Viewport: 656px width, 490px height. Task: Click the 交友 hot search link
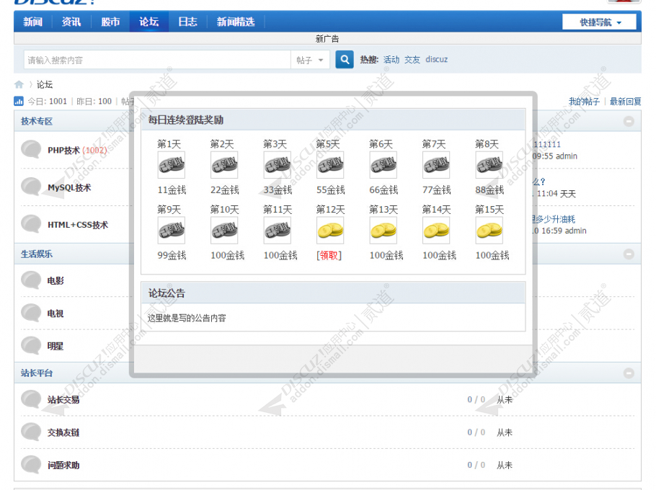(412, 59)
